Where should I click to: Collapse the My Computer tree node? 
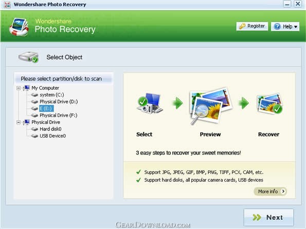19,88
